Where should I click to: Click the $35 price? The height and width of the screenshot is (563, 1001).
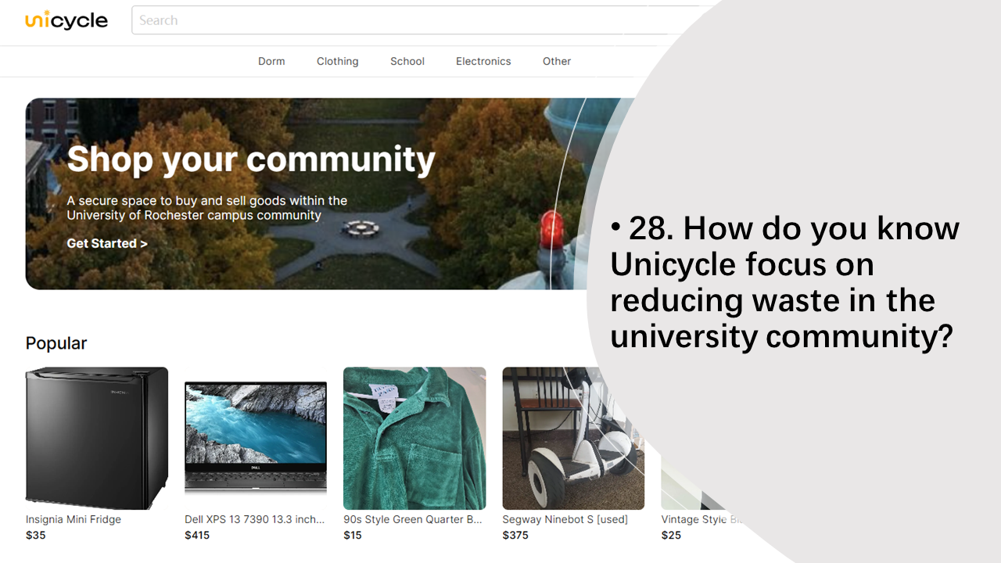(36, 536)
